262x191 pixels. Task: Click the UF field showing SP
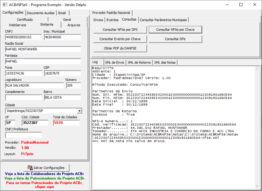(10, 123)
